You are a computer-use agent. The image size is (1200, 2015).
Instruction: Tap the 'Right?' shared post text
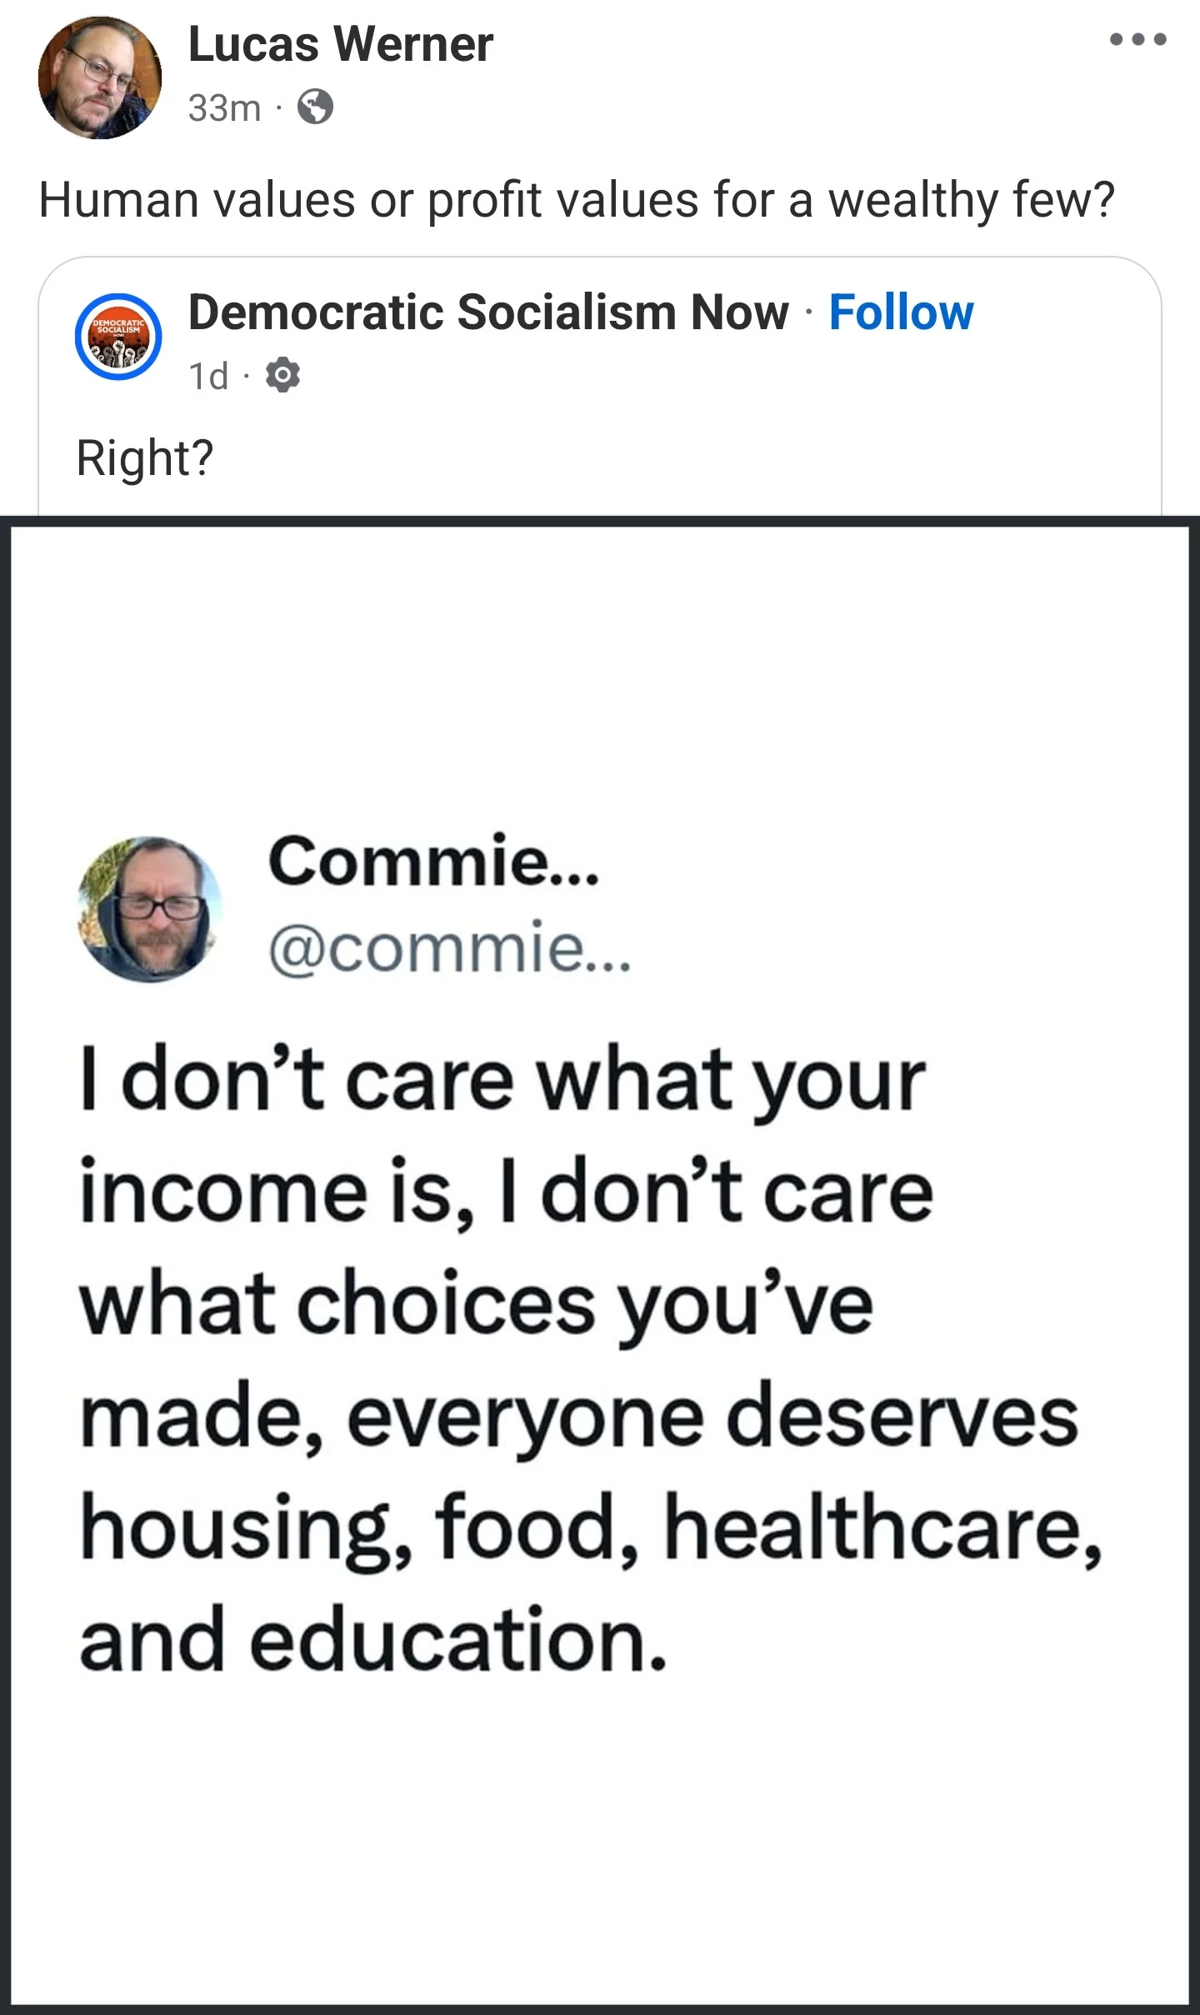click(x=145, y=458)
